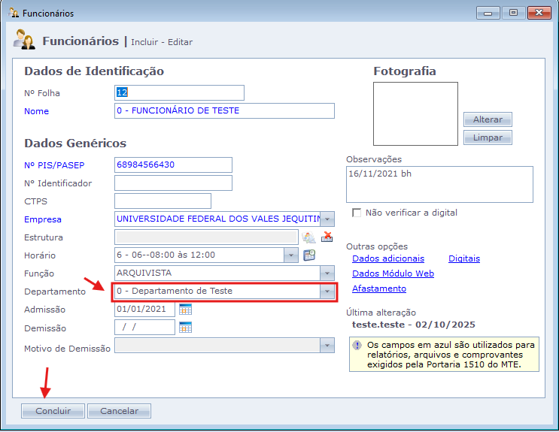Expand the Empresa dropdown
Image resolution: width=559 pixels, height=432 pixels.
point(327,219)
